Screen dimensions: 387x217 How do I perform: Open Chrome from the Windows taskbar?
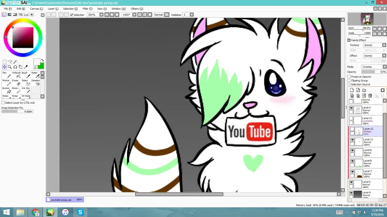pyautogui.click(x=35, y=212)
